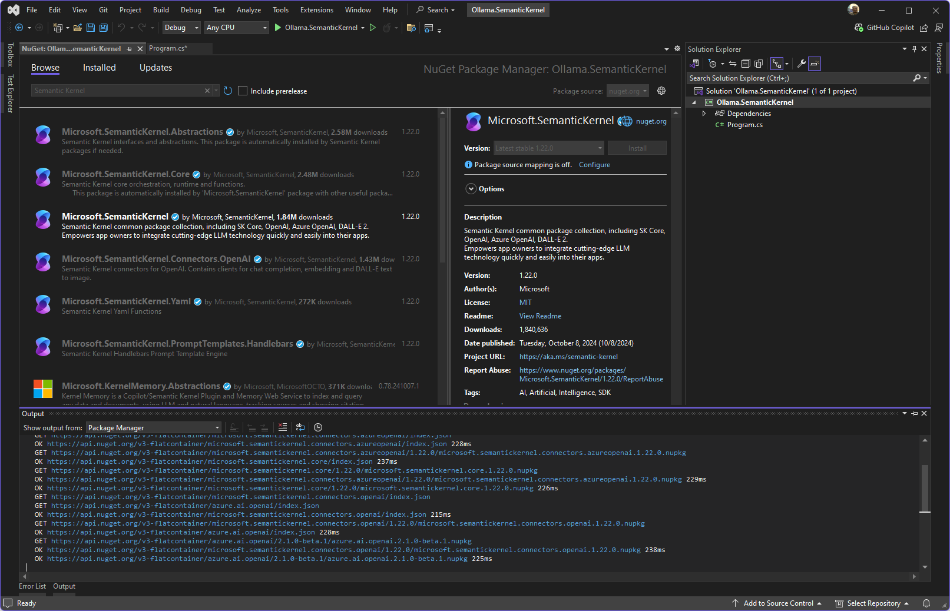Click the GitHub Copilot icon
The width and height of the screenshot is (950, 611).
(x=859, y=28)
